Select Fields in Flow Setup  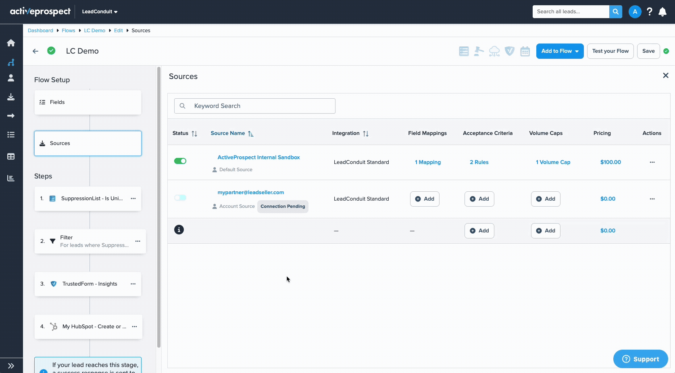(88, 102)
